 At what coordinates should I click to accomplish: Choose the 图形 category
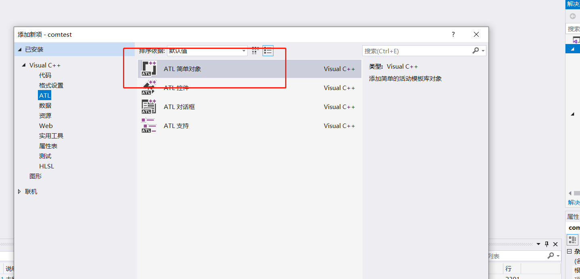click(x=35, y=176)
